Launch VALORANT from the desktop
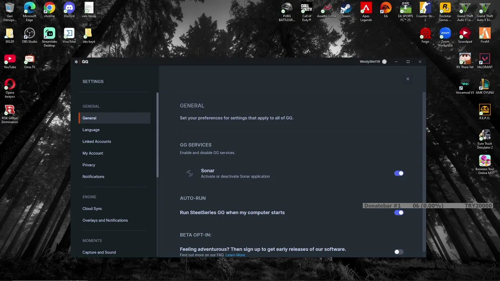500x281 pixels. click(x=485, y=59)
